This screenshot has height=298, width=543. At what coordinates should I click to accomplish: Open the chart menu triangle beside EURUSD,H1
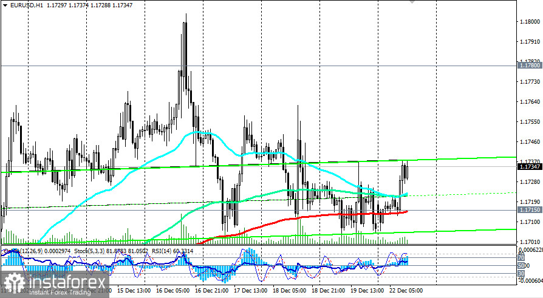click(x=5, y=5)
